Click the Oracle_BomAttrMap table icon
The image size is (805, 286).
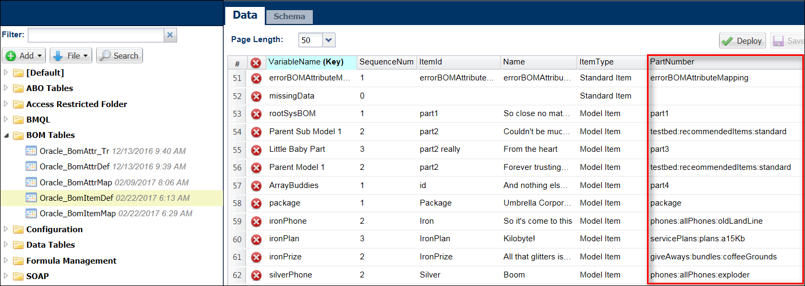point(32,183)
